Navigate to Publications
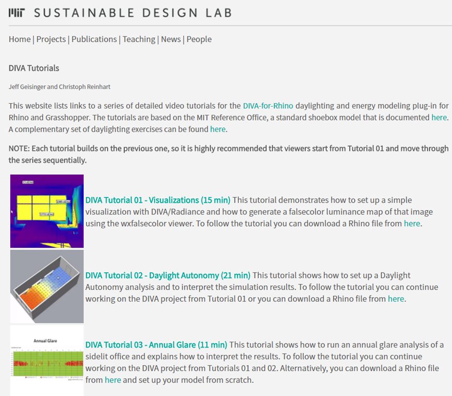452x396 pixels. (x=94, y=39)
